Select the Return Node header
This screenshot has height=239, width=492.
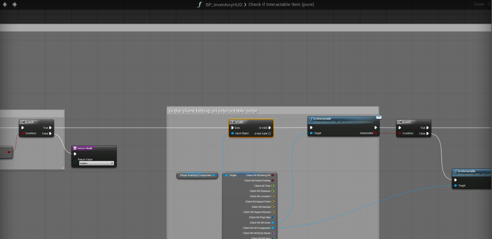94,148
